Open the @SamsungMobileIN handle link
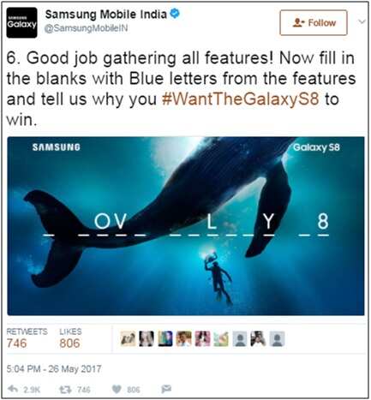The image size is (371, 400). point(86,28)
